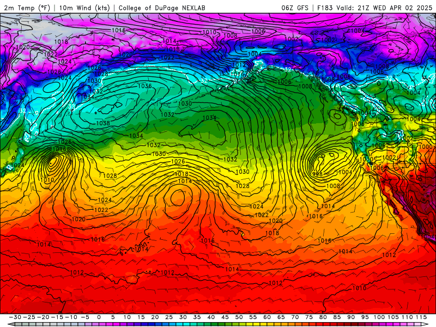Click the "20" value on the temperature scale
This screenshot has height=327, width=436.
point(155,317)
